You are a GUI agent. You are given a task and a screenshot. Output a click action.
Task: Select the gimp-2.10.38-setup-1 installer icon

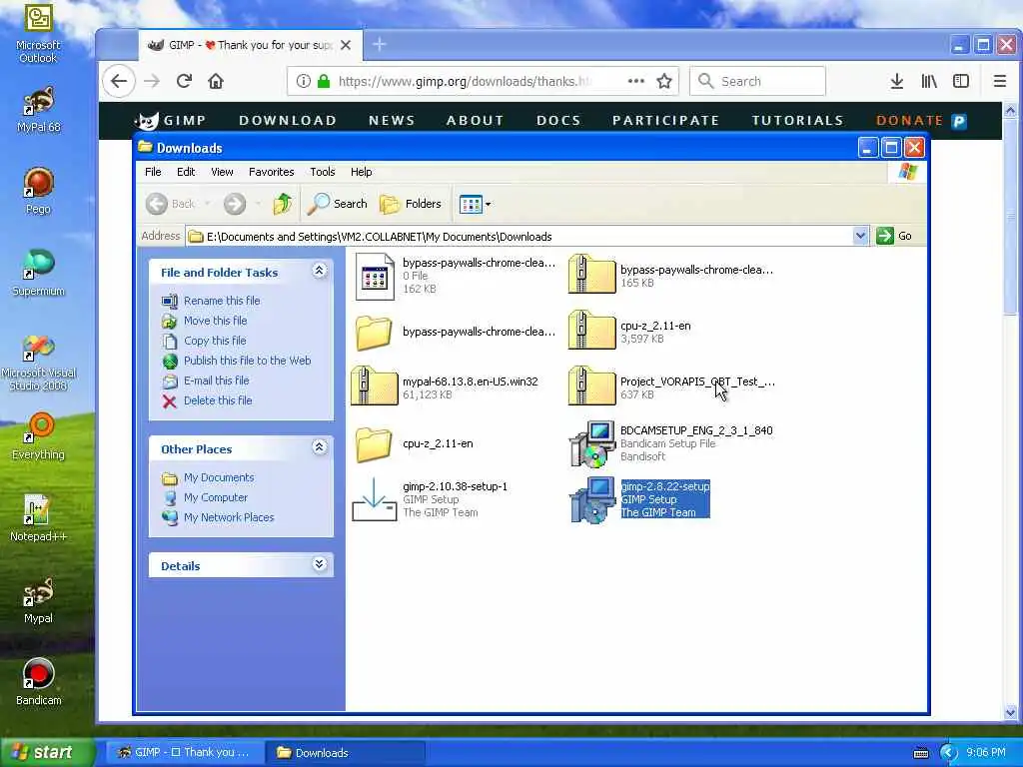(x=374, y=499)
